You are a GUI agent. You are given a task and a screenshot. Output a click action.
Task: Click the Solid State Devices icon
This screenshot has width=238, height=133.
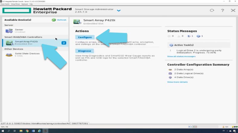click(x=9, y=55)
